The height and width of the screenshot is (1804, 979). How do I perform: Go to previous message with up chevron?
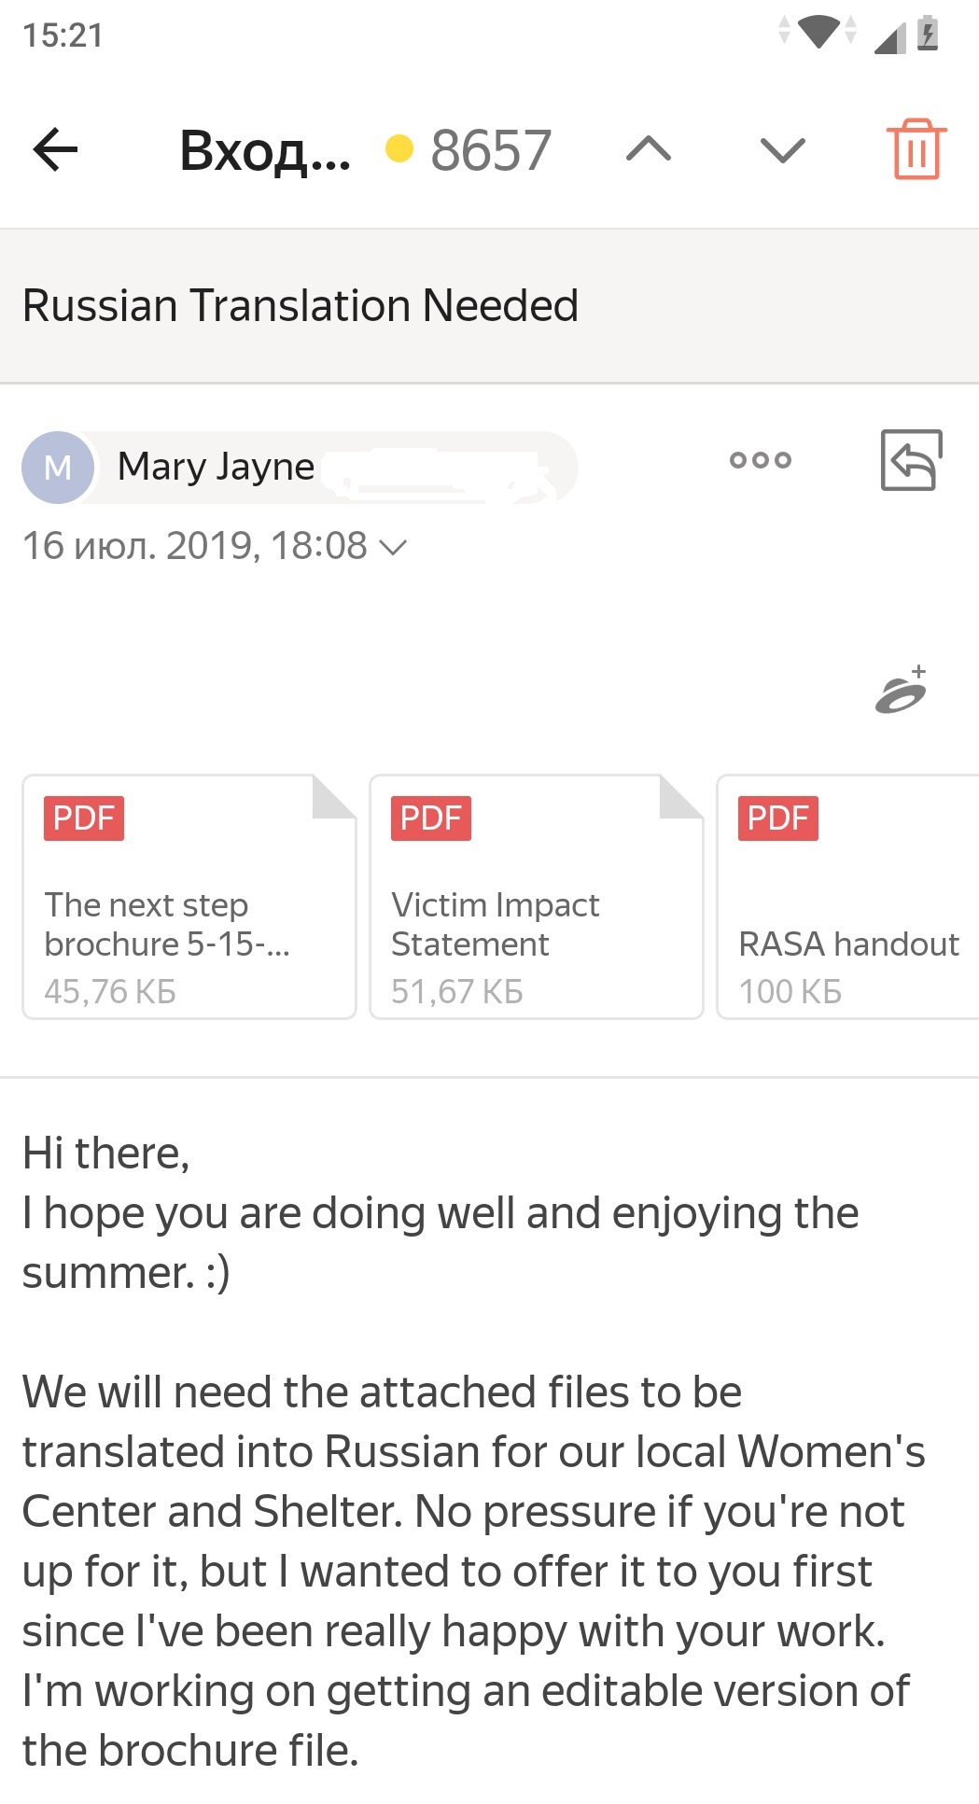coord(649,149)
